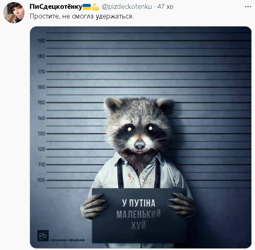Screen dimensions: 255x250
Task: Click the '100' height marker label
Action: (x=41, y=180)
